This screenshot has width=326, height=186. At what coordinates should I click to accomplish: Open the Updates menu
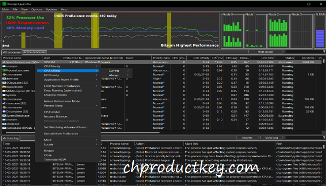tap(51, 9)
